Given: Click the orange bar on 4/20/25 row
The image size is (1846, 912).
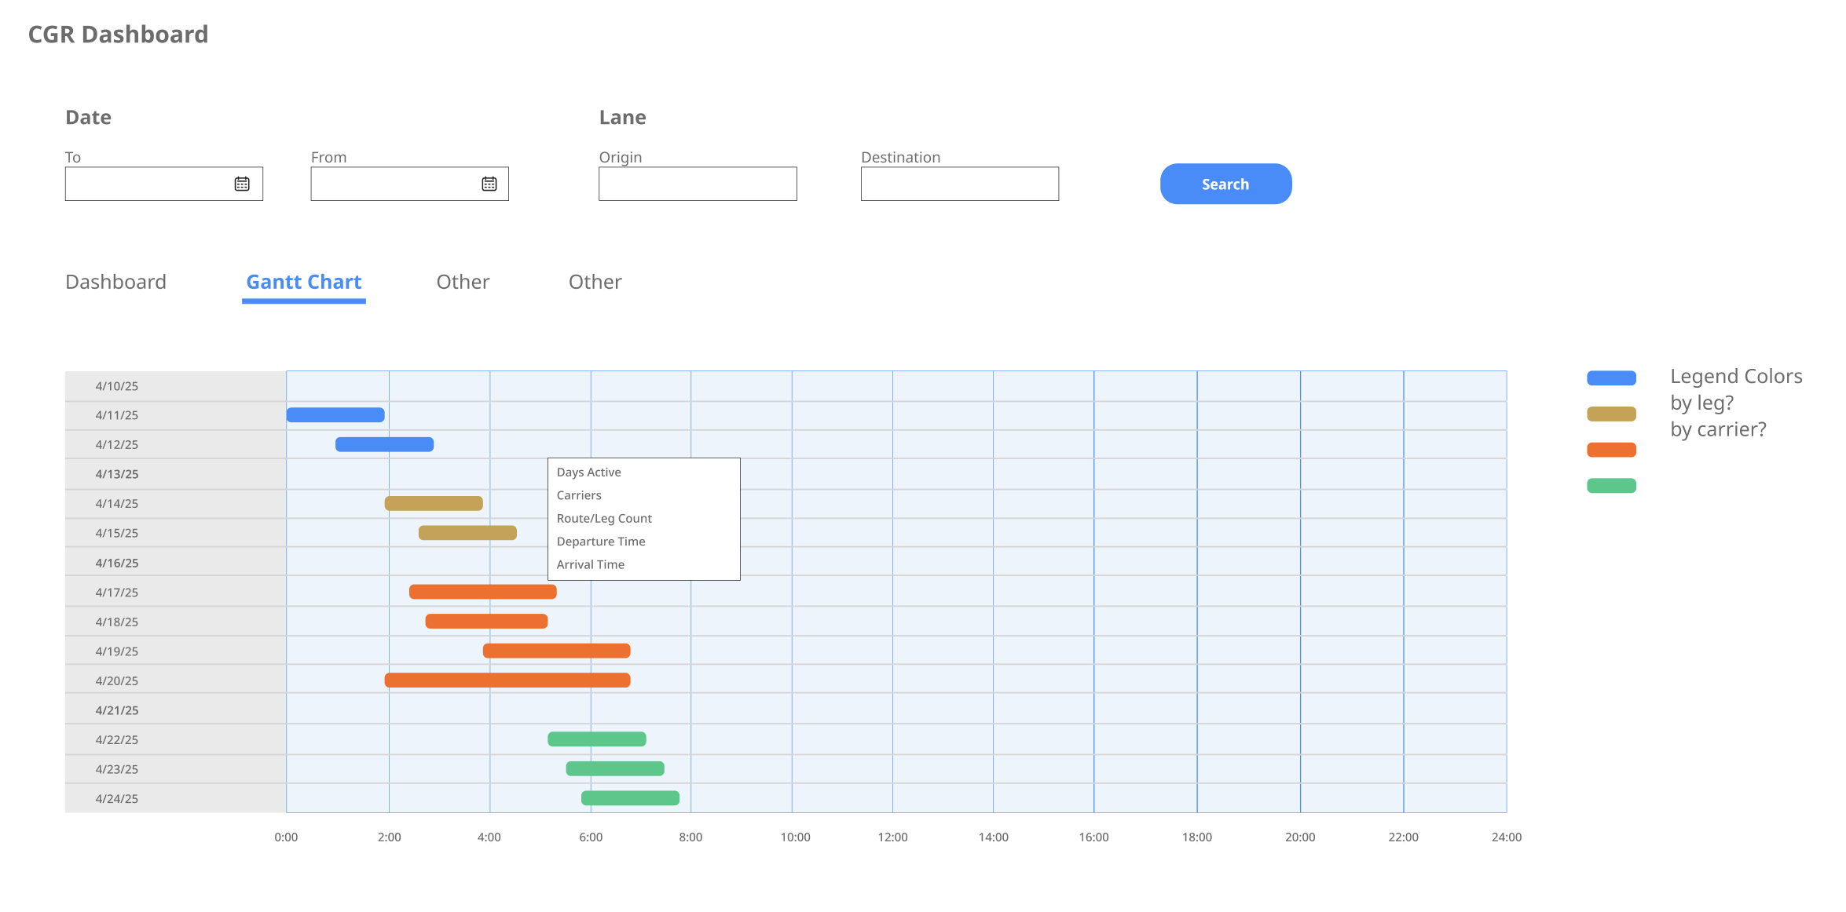Looking at the screenshot, I should [x=507, y=680].
